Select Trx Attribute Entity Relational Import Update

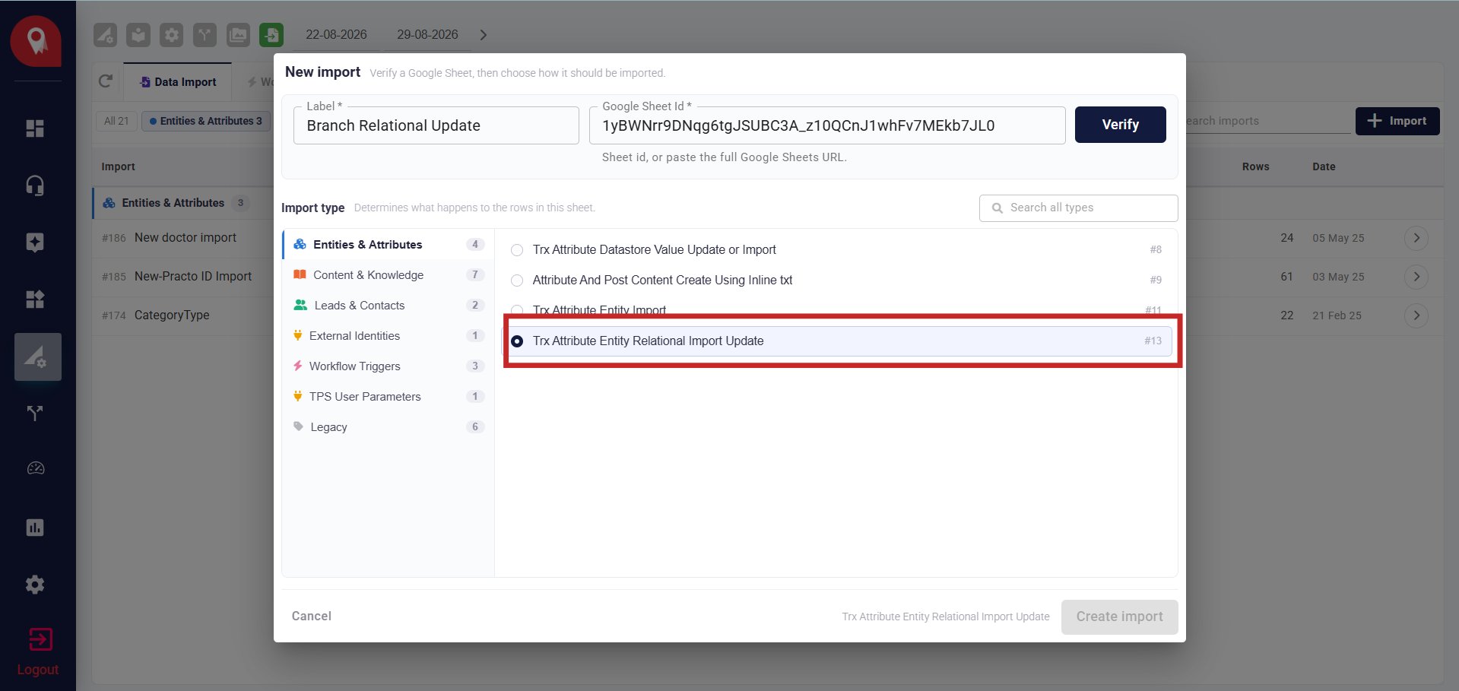(840, 341)
